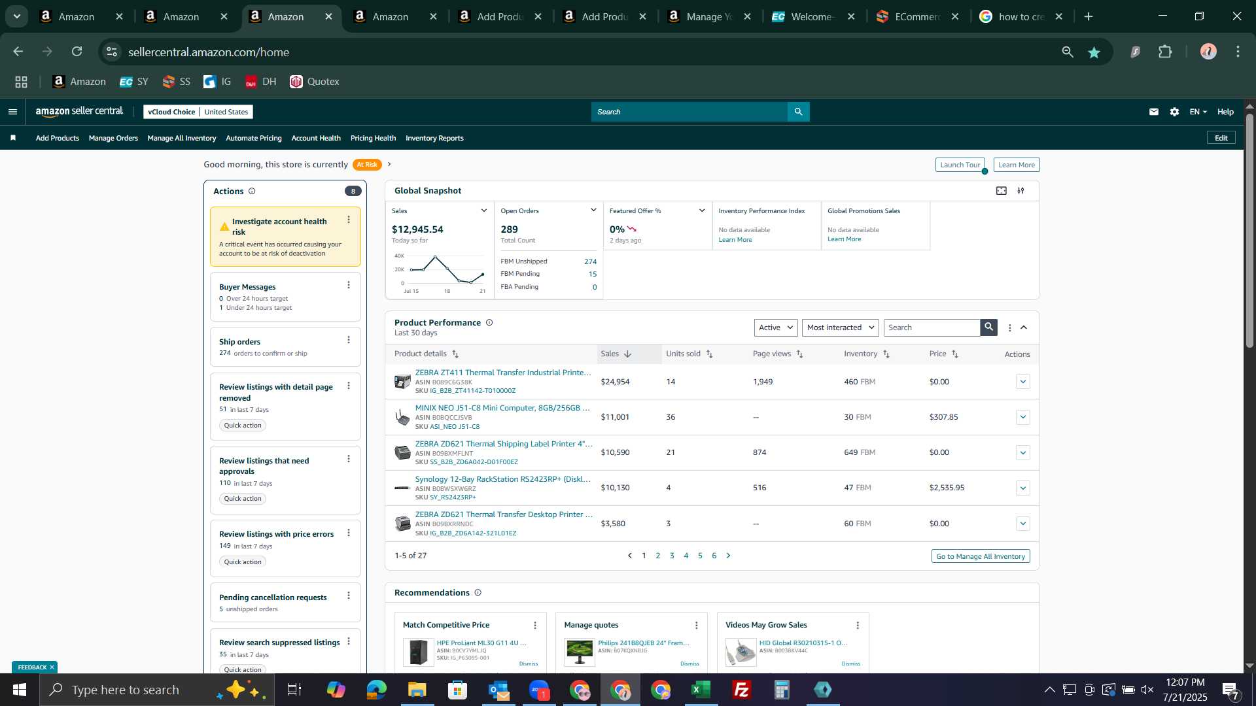Click the Philips 241B8QJEB monitor thumbnail
The width and height of the screenshot is (1256, 706).
point(580,652)
